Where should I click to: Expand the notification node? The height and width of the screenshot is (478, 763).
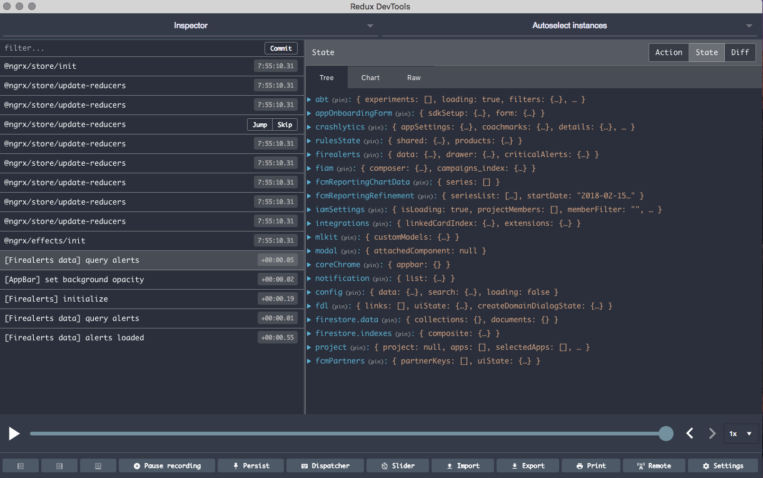click(x=310, y=278)
